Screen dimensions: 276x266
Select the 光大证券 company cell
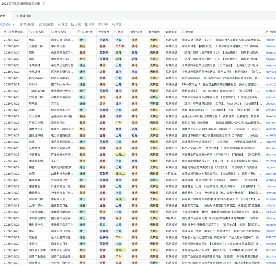coord(38,116)
